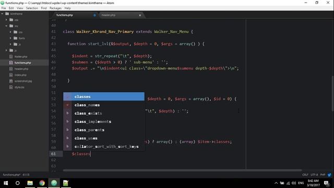Open index.php using its tree file icon
This screenshot has height=188, width=334.
pos(11,75)
